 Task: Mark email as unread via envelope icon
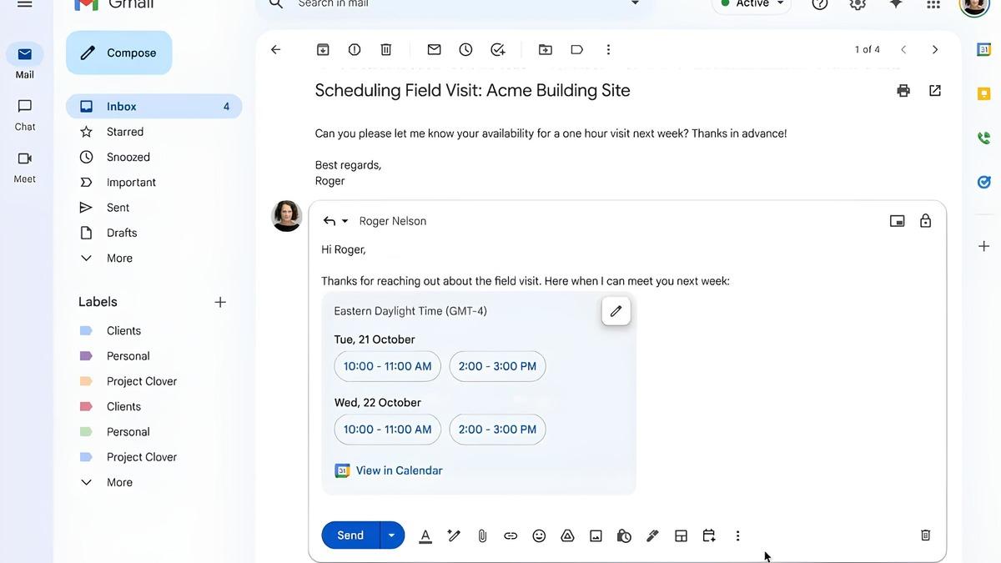pyautogui.click(x=434, y=50)
